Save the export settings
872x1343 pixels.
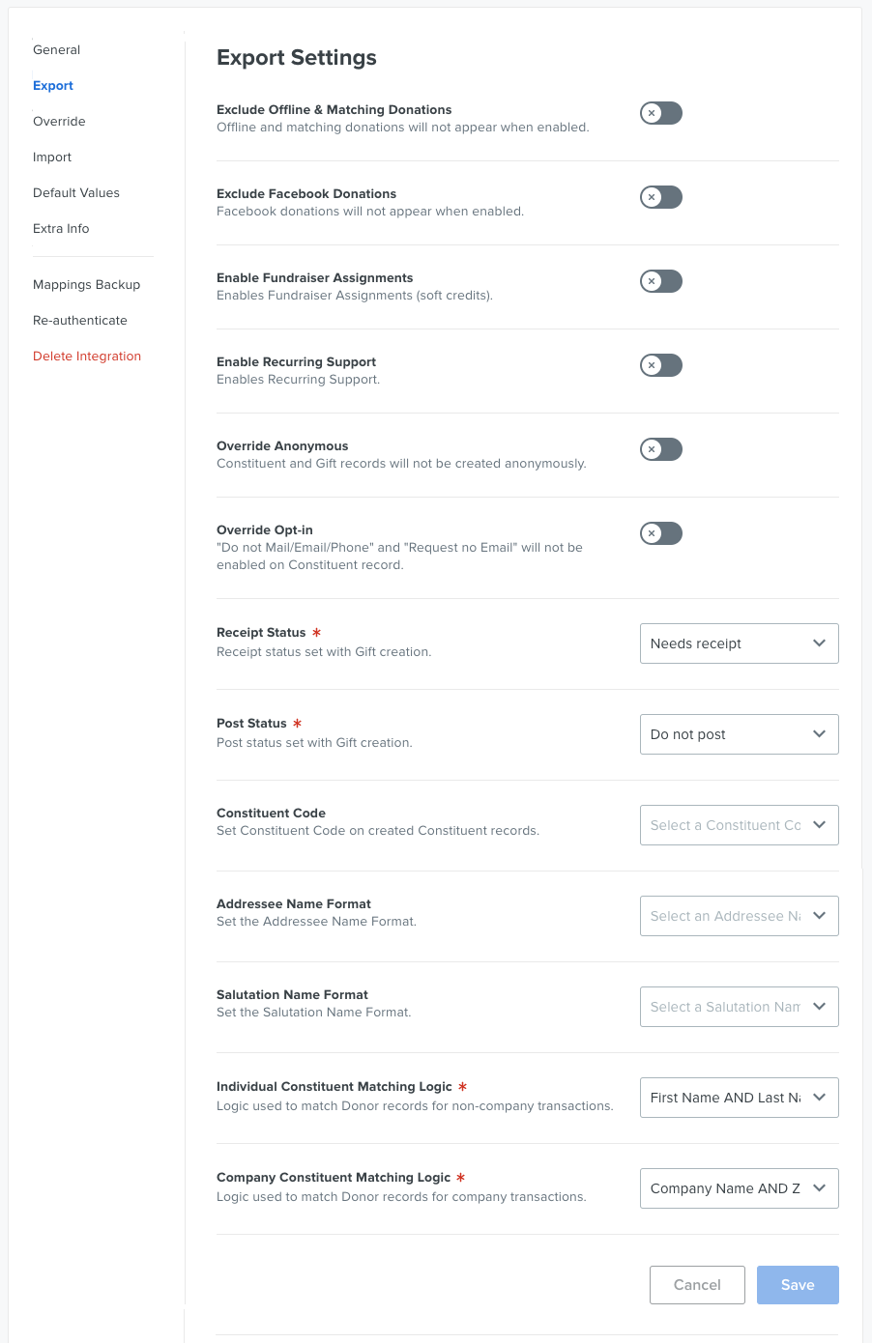tap(798, 1285)
